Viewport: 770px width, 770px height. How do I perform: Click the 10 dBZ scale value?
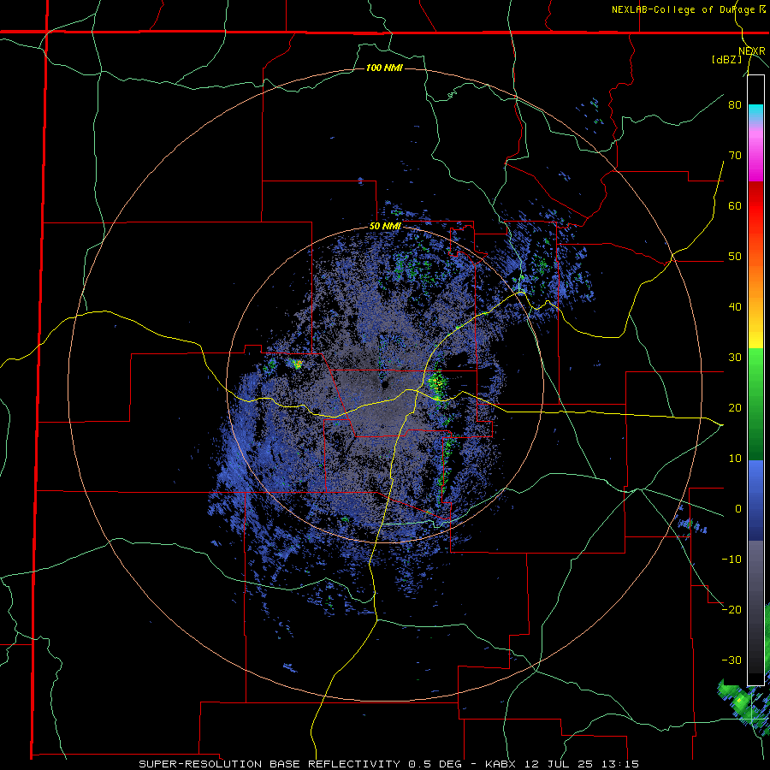point(735,459)
